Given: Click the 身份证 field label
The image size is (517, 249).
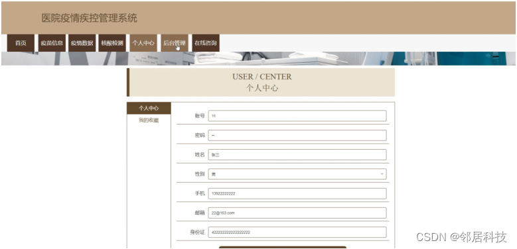Looking at the screenshot, I should 197,232.
